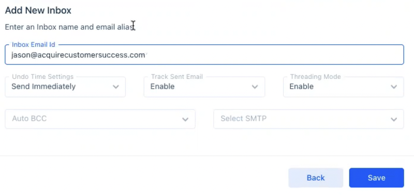
Task: Click the Auto BCC chevron arrow
Action: pyautogui.click(x=185, y=120)
